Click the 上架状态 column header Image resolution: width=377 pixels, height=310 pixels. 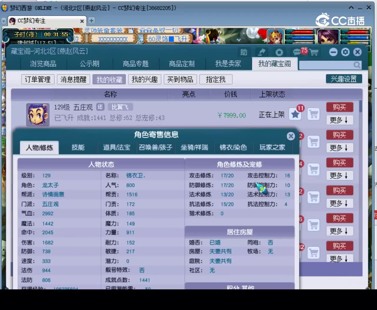click(272, 94)
